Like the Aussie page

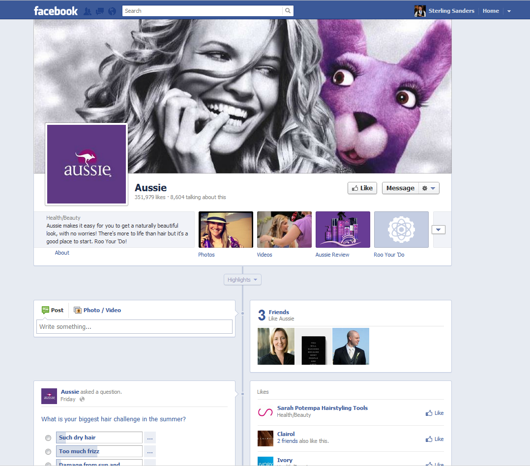click(x=362, y=188)
